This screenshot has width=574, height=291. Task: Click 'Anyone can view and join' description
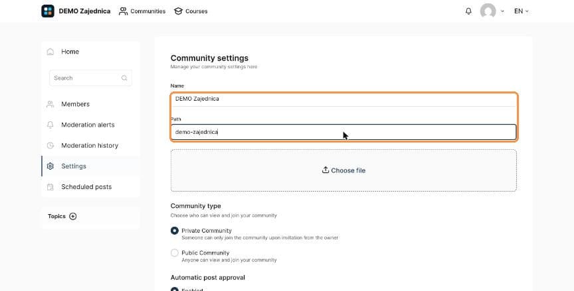click(x=229, y=261)
